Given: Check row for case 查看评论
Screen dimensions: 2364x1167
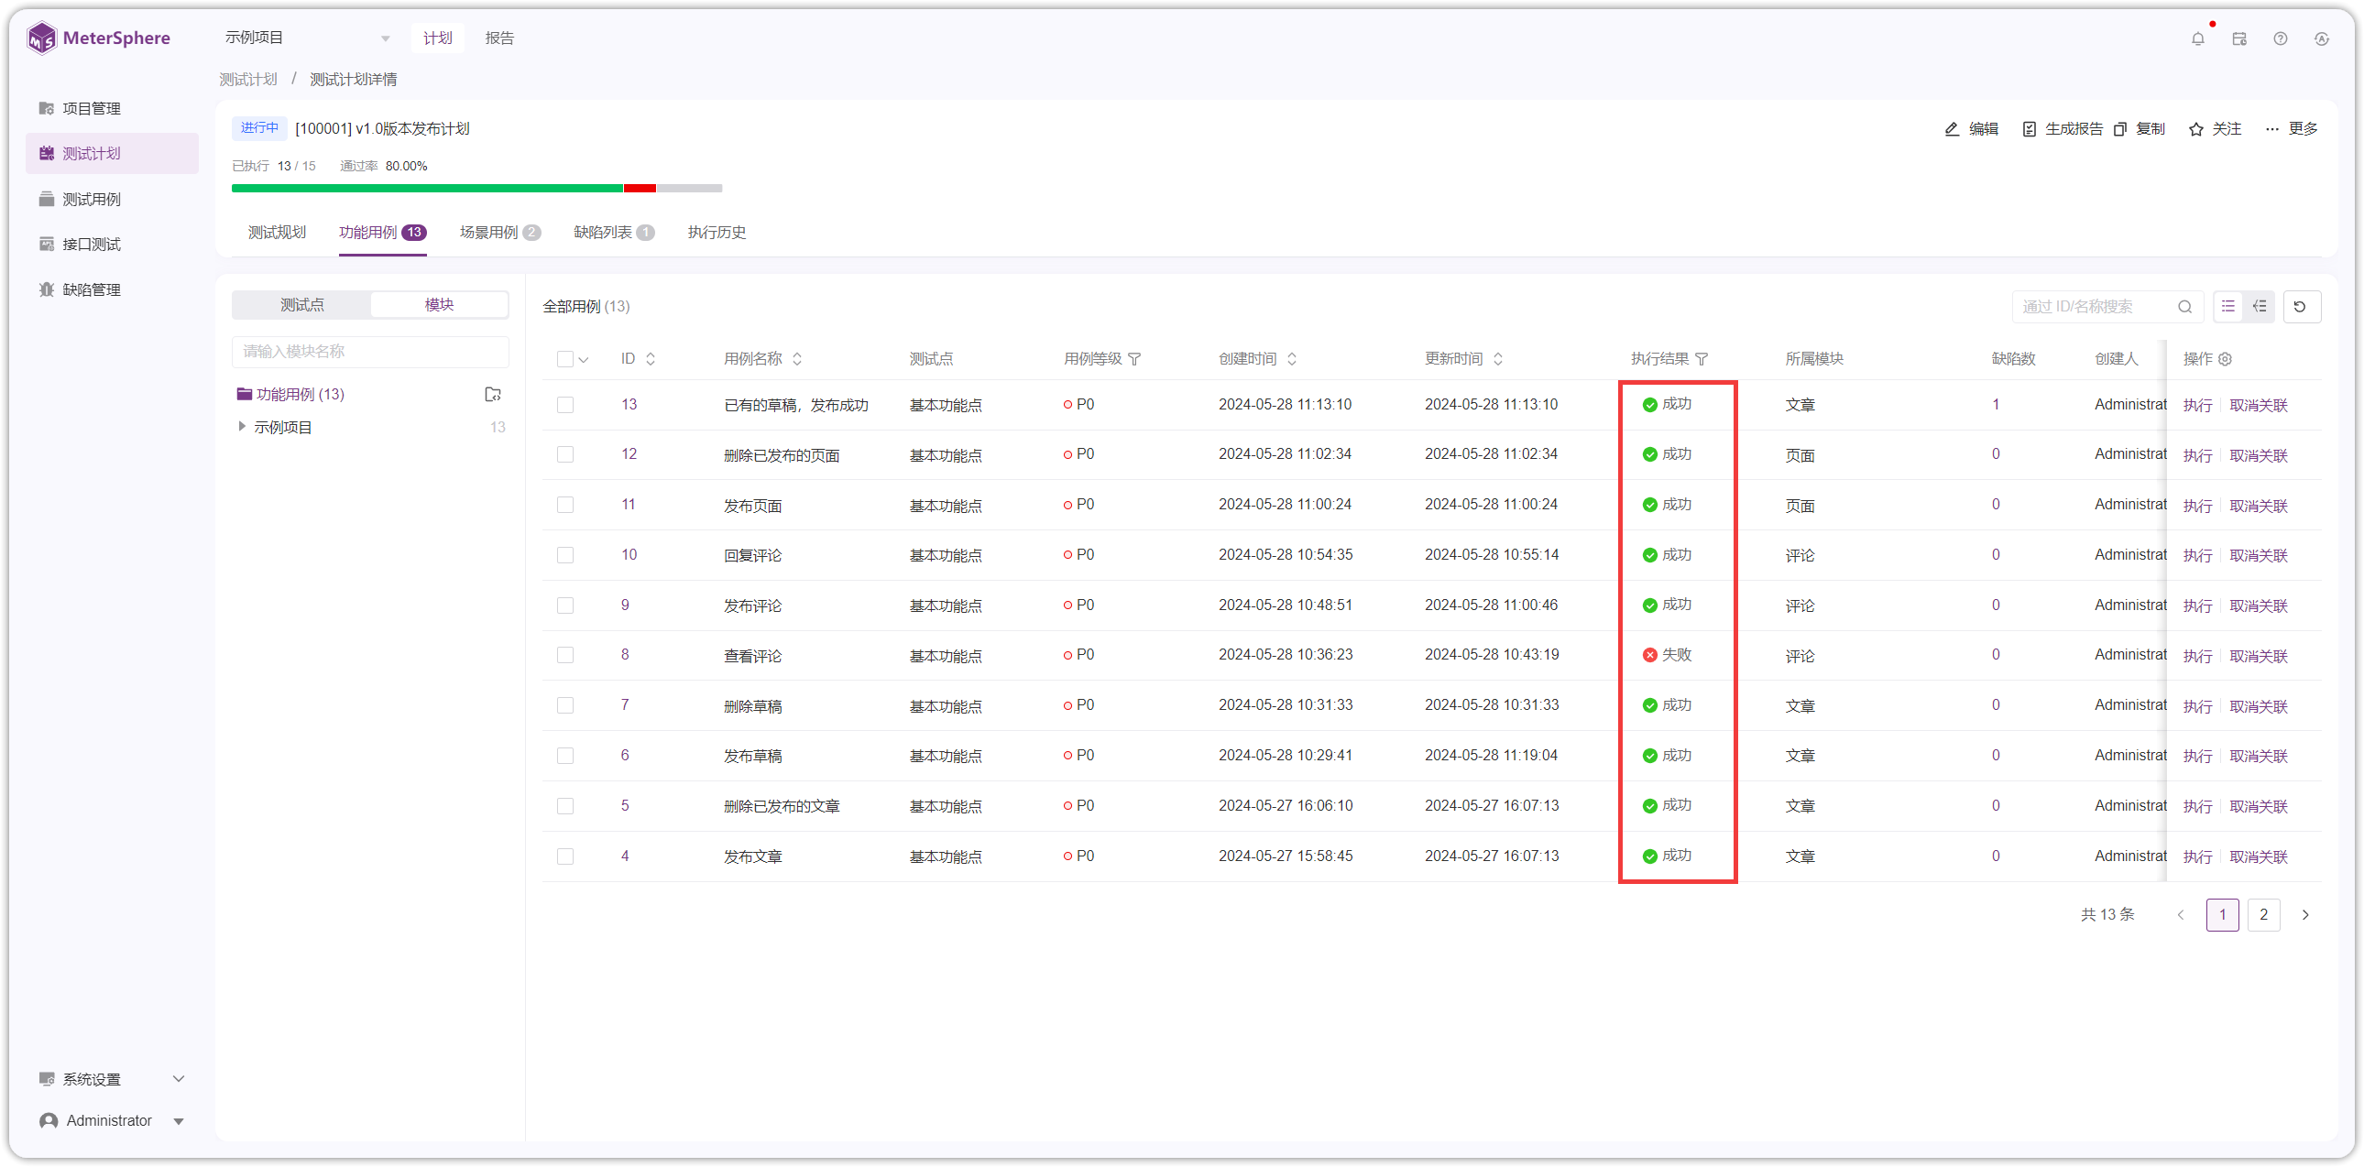Looking at the screenshot, I should tap(565, 655).
